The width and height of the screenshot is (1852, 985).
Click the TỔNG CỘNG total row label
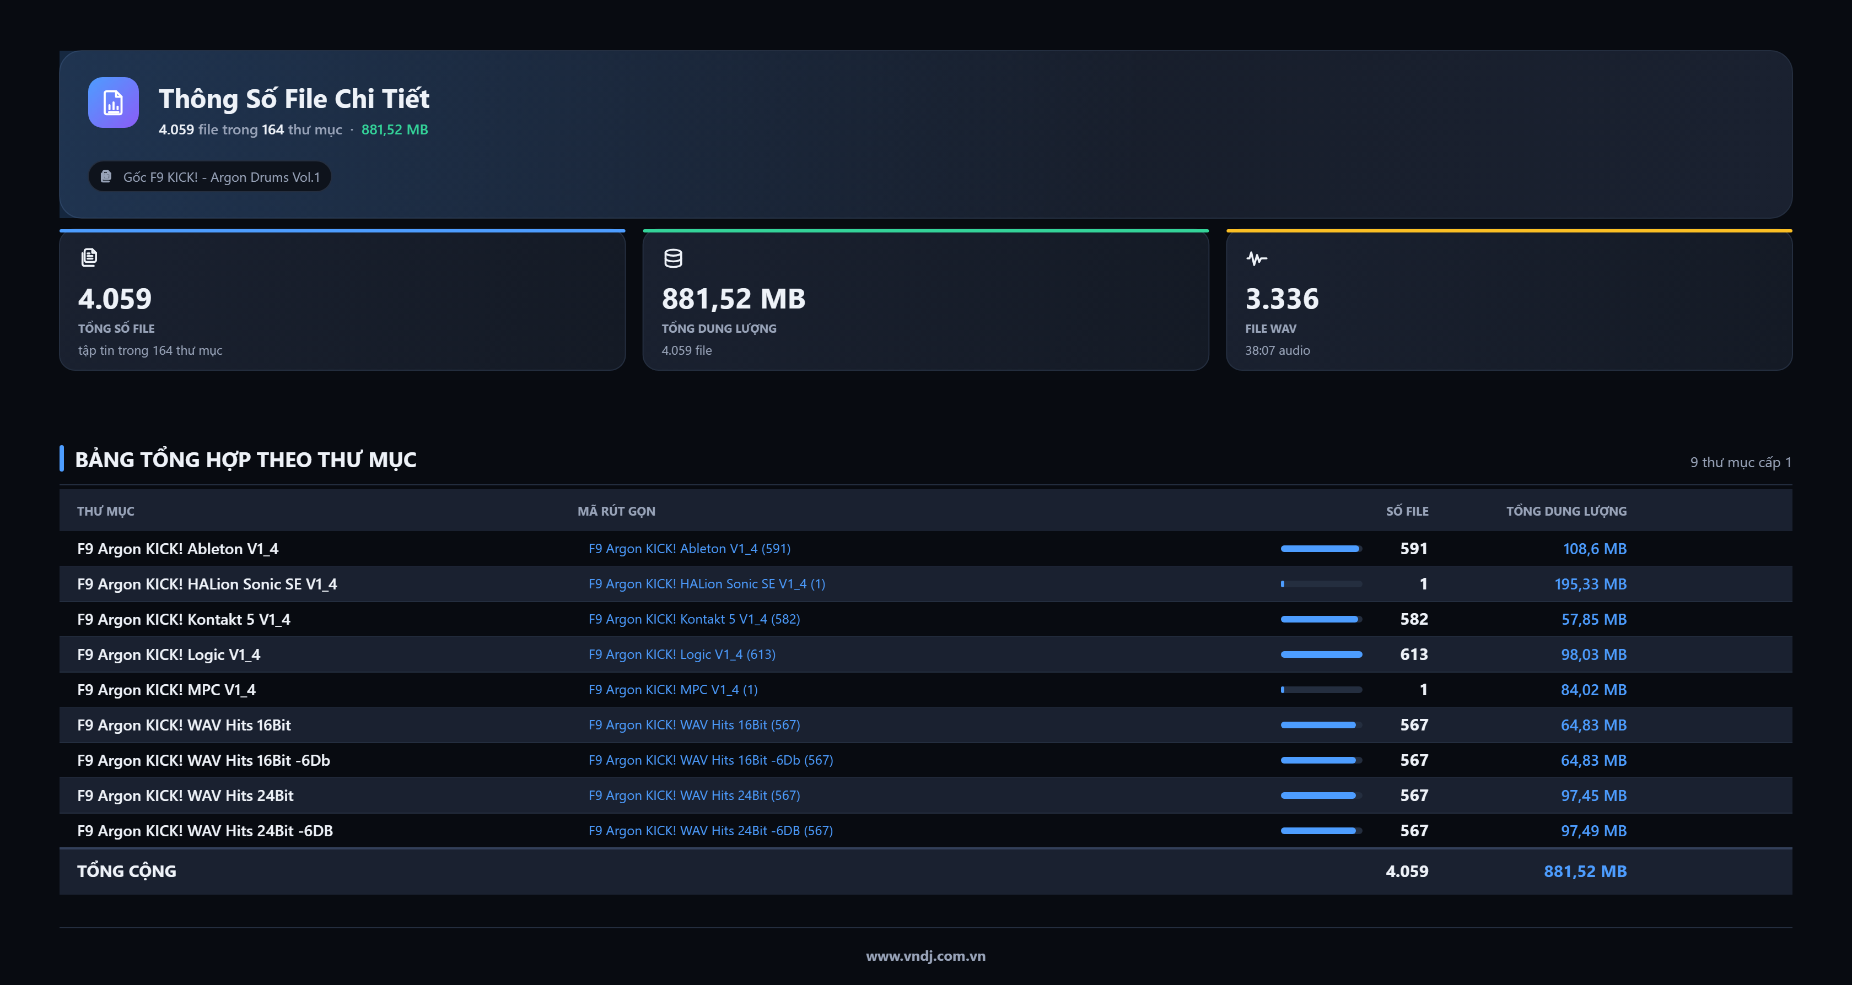pos(127,871)
